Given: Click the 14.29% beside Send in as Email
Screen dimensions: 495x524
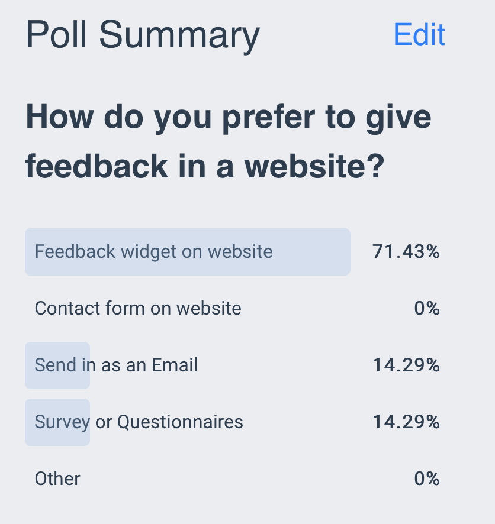Looking at the screenshot, I should click(406, 365).
